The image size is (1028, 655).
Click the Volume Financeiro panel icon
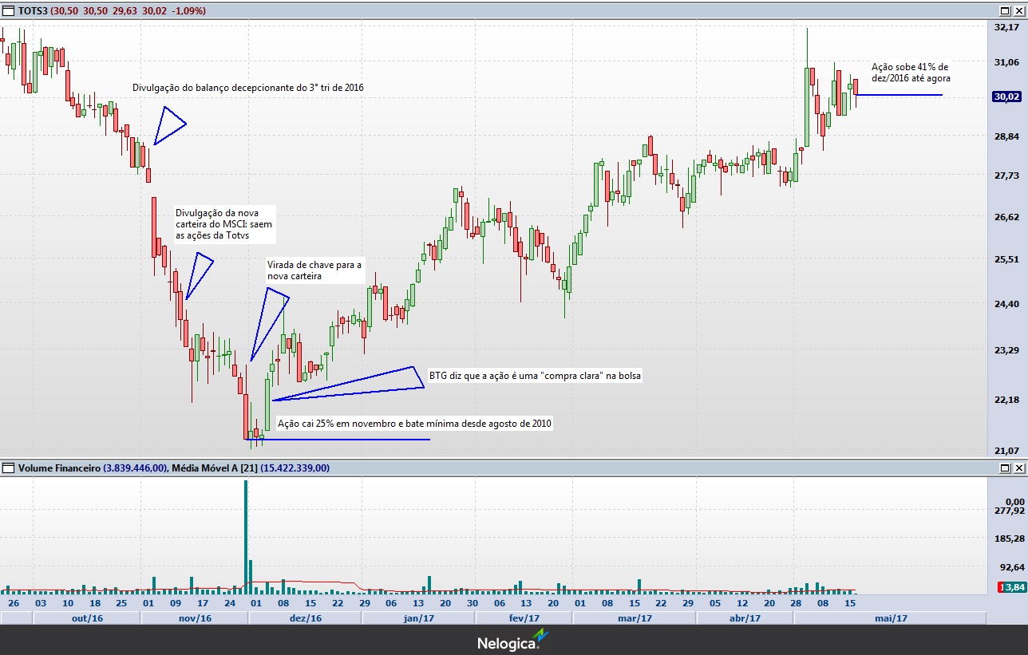tap(9, 468)
